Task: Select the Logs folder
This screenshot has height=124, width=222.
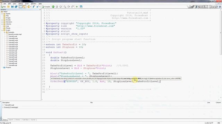Action: click(7, 26)
